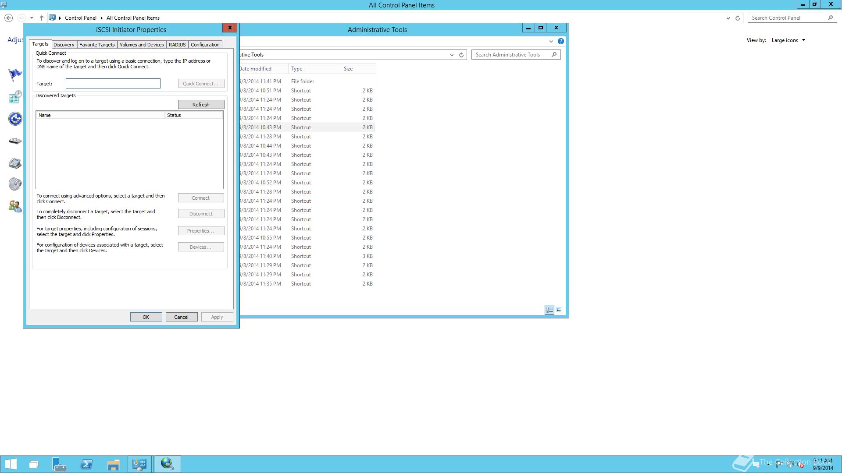Open Action Center flag icon in Control Panel
This screenshot has width=842, height=473.
[x=15, y=75]
